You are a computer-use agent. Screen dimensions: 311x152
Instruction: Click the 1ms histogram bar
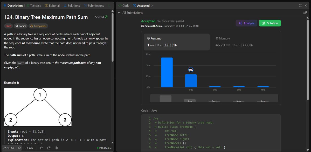[x=191, y=81]
